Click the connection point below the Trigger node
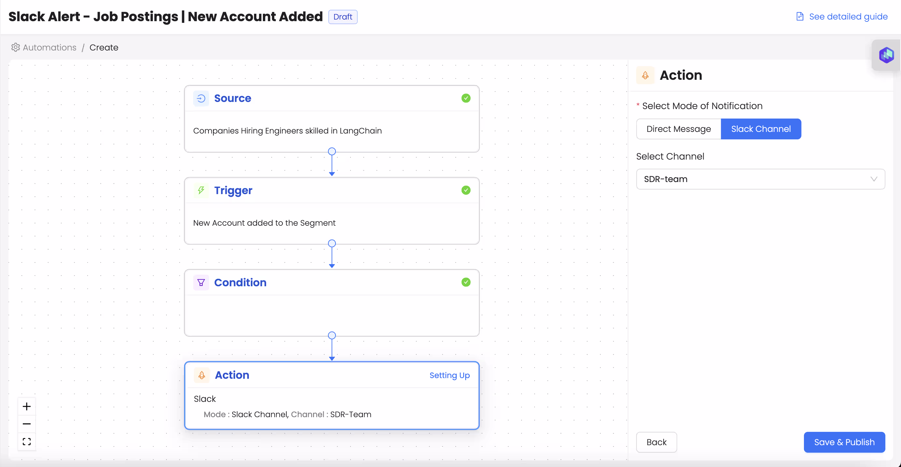The image size is (901, 467). click(332, 243)
